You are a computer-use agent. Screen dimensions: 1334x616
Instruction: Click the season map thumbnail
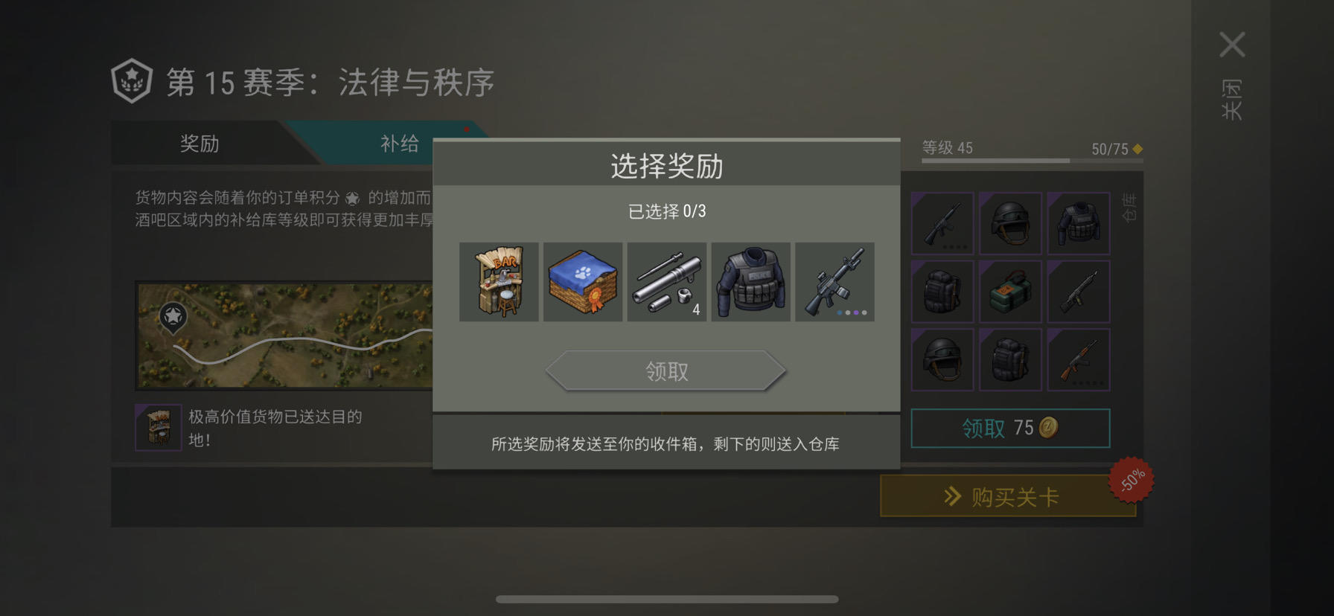click(284, 335)
